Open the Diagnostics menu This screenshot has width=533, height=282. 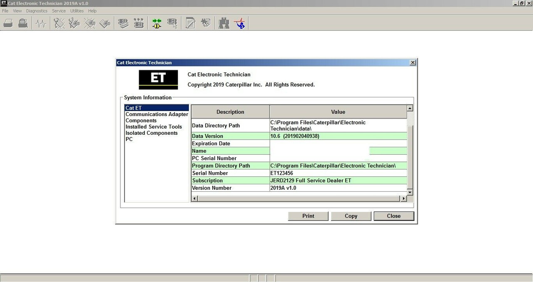click(x=37, y=11)
